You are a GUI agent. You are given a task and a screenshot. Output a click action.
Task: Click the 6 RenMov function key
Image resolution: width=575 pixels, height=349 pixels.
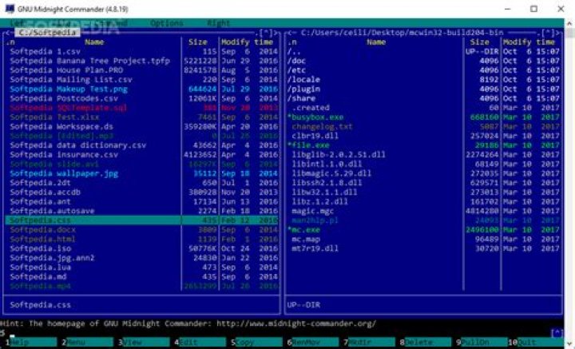click(x=313, y=342)
